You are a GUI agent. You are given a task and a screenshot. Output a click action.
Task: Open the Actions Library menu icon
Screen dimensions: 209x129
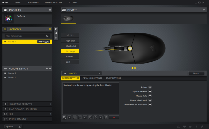50,69
